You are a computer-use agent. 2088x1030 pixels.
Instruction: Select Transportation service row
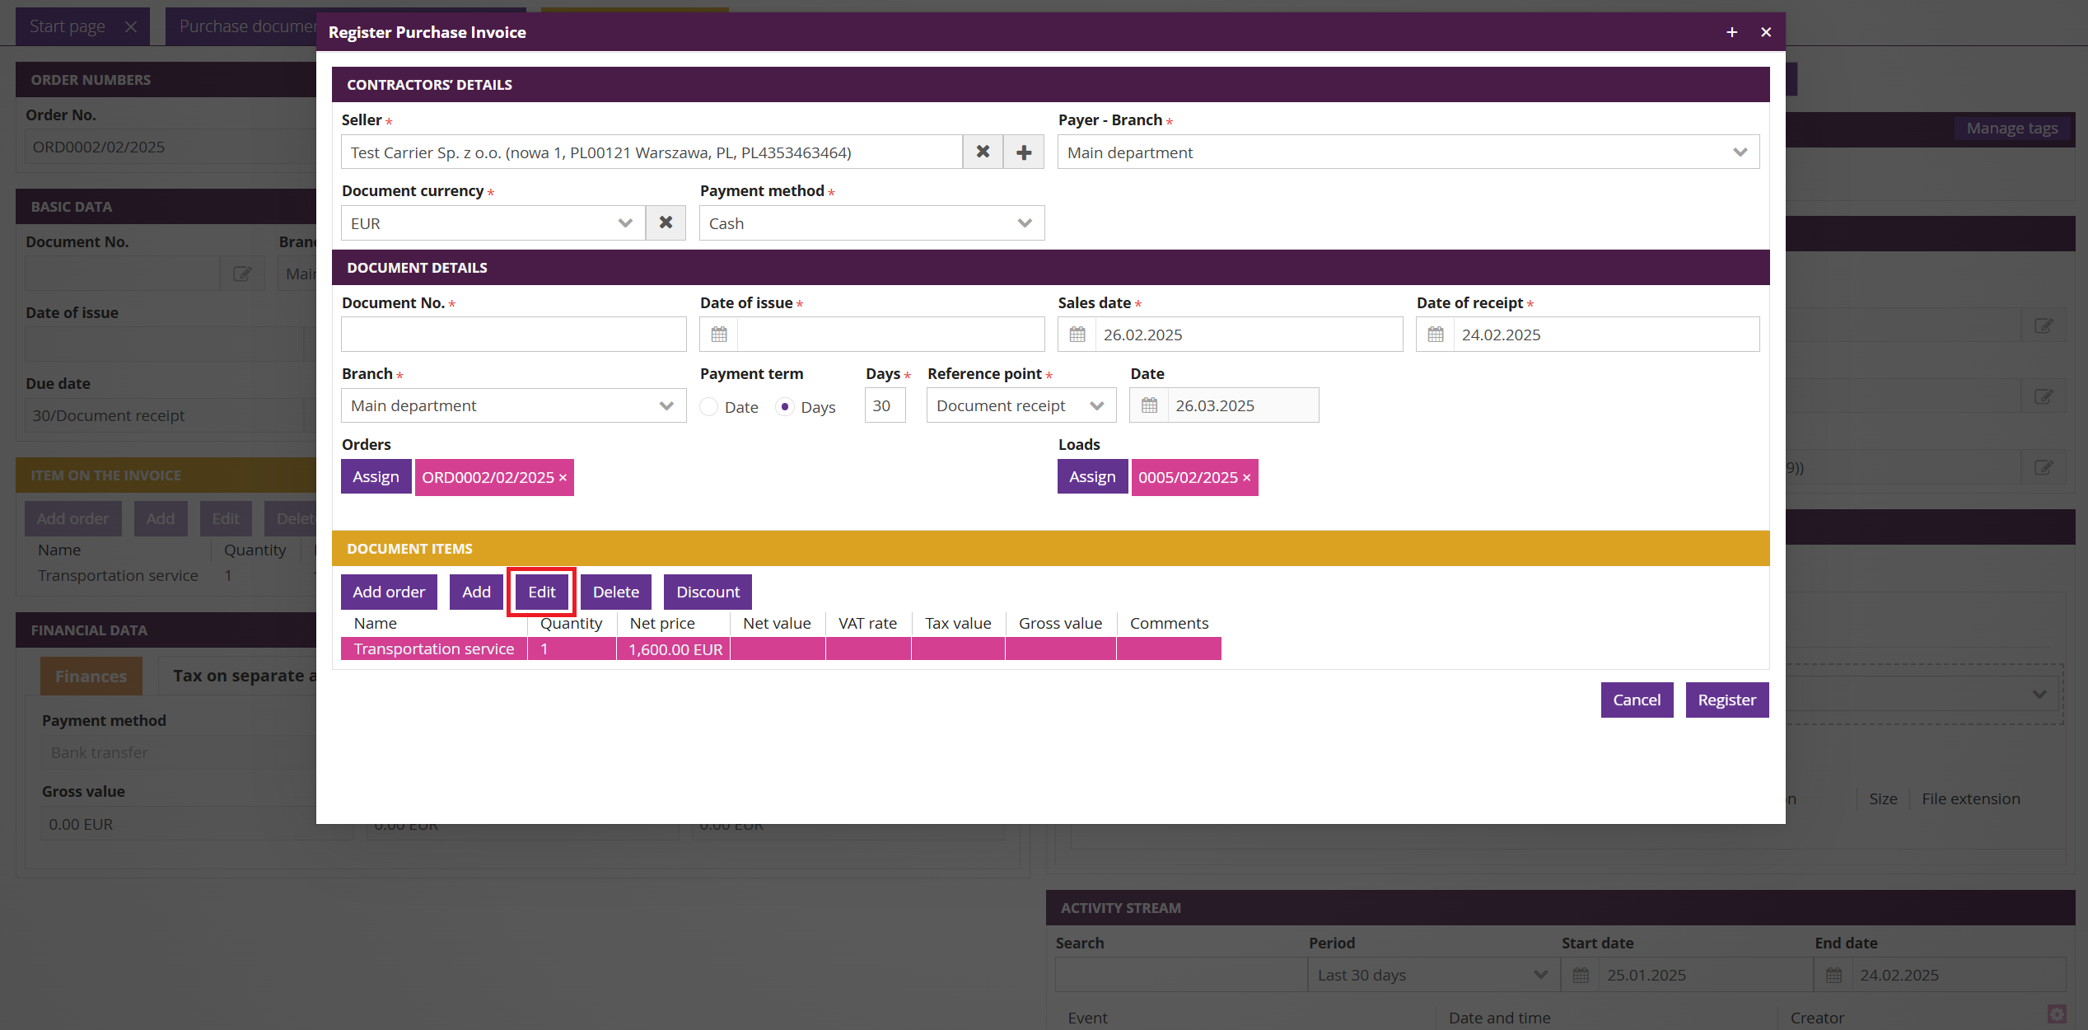click(434, 649)
